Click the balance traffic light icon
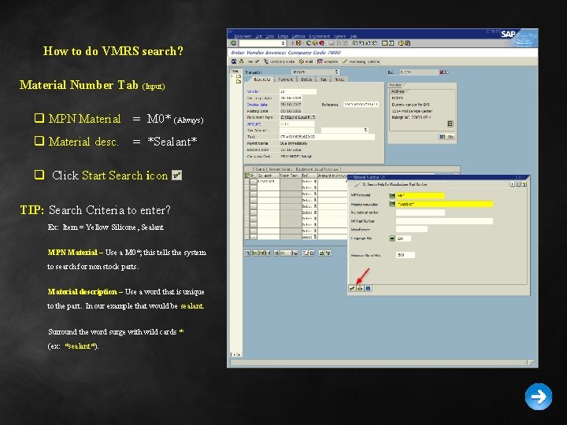This screenshot has width=567, height=425. click(444, 72)
